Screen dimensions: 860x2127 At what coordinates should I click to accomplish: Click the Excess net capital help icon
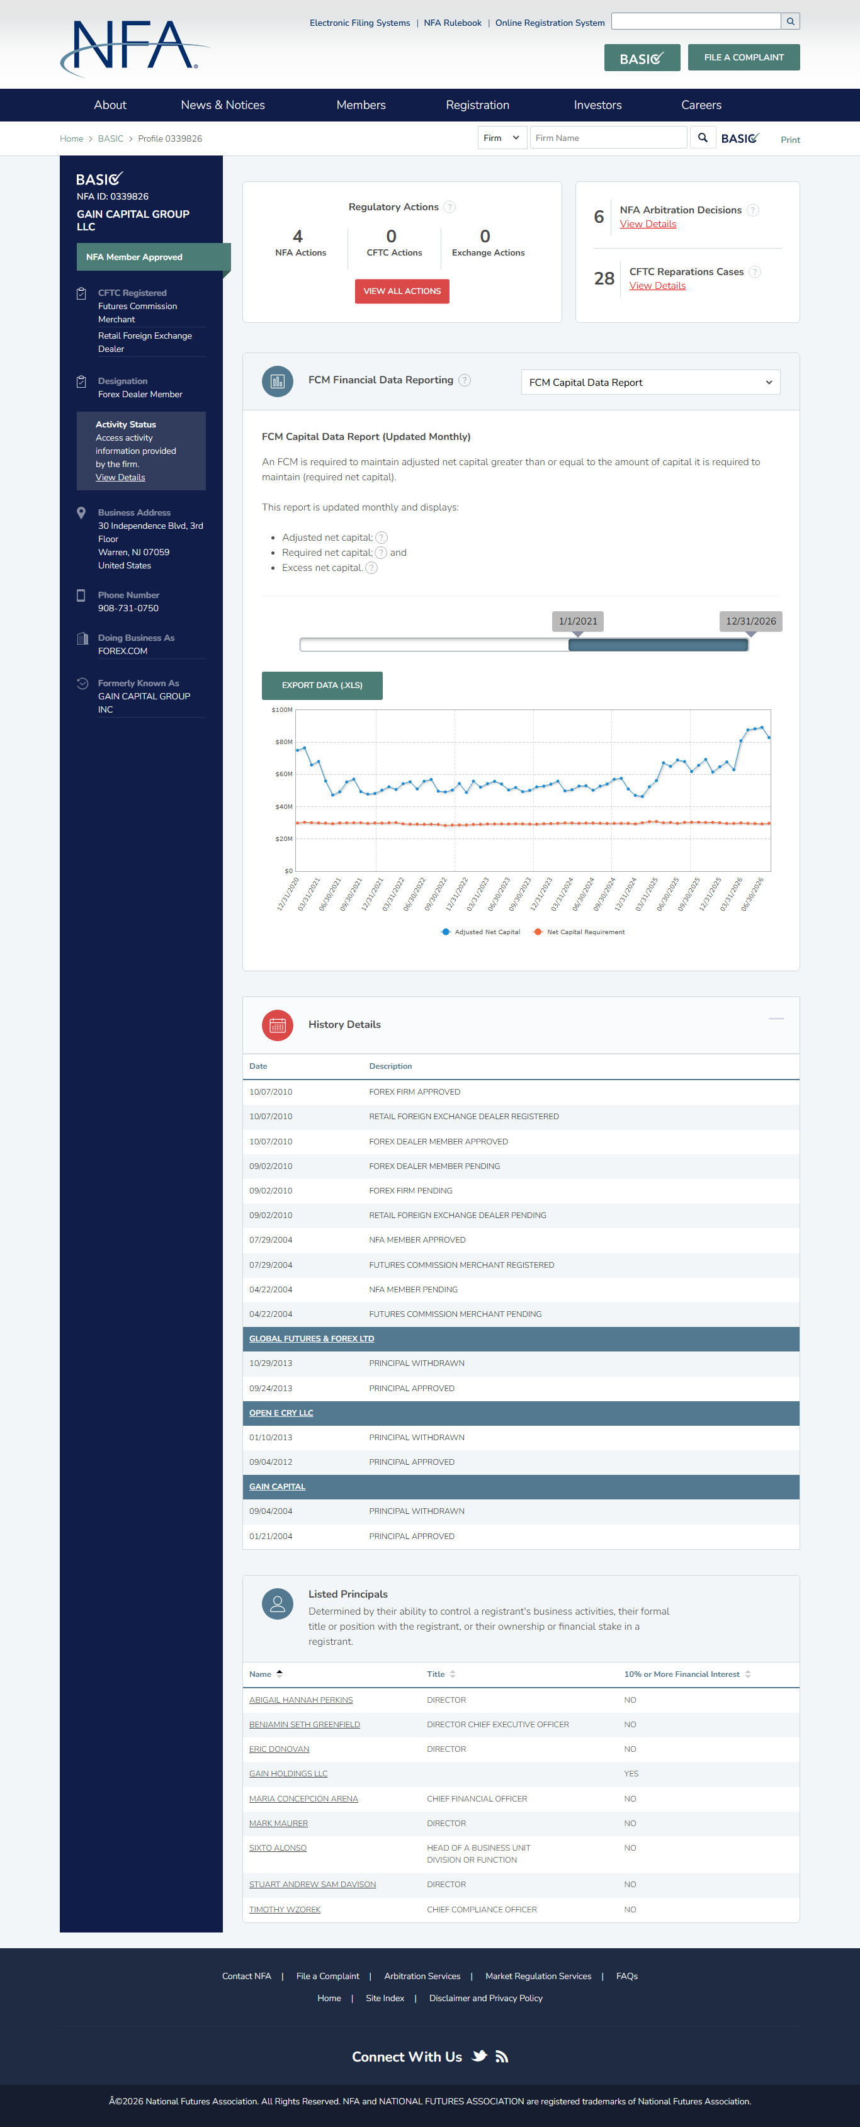[x=371, y=567]
